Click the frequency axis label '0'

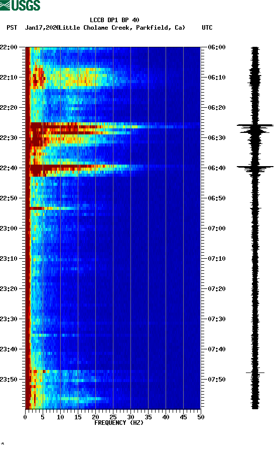(x=25, y=417)
